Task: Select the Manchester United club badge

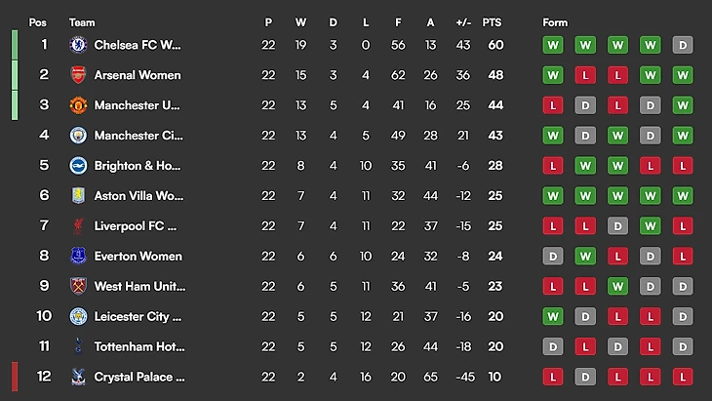Action: tap(78, 105)
